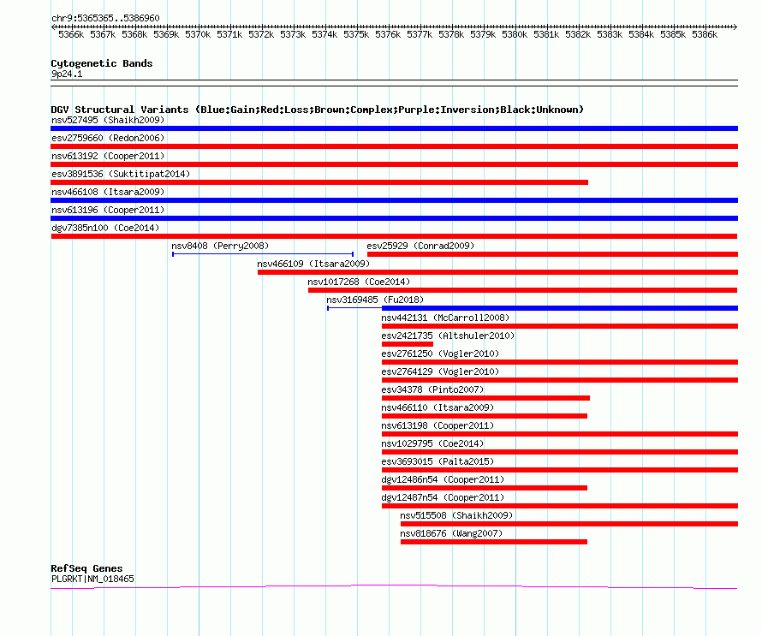Click the 9p24.1 band label
762x636 pixels.
67,74
